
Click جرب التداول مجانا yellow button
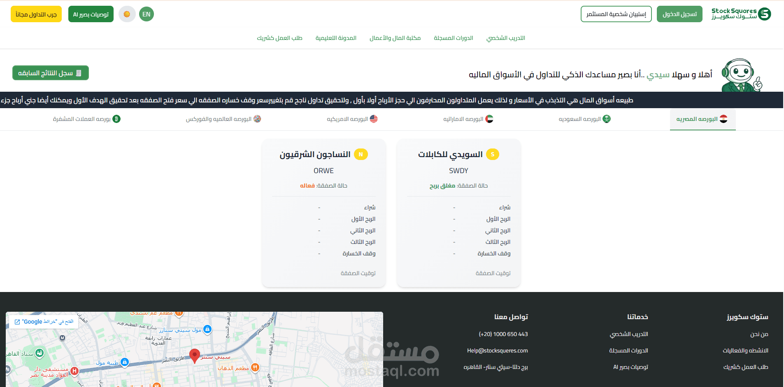point(36,14)
